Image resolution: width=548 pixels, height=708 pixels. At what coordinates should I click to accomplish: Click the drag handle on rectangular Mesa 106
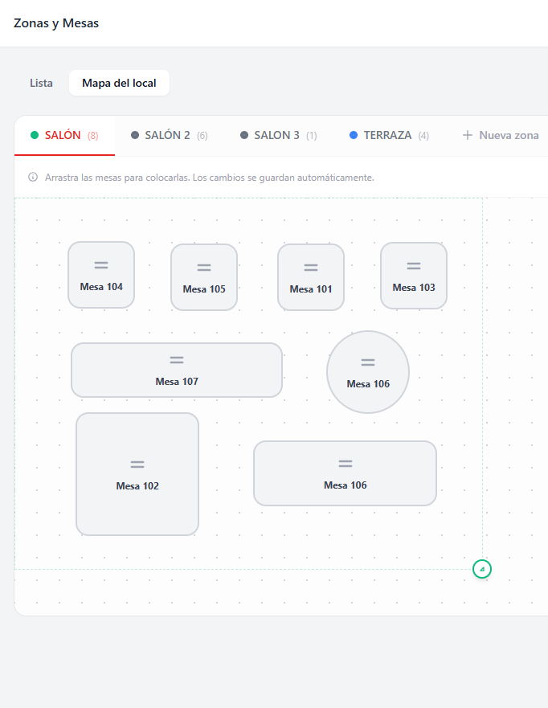[346, 464]
